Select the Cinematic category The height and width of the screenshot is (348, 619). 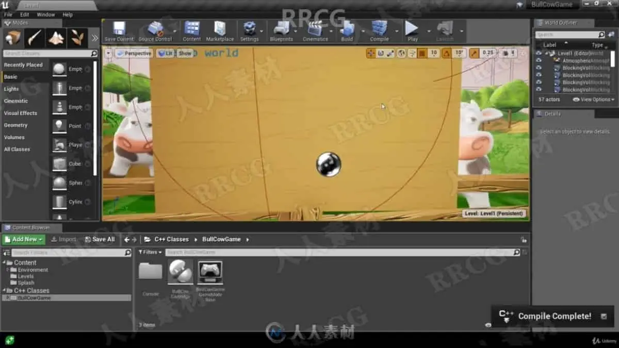coord(16,101)
